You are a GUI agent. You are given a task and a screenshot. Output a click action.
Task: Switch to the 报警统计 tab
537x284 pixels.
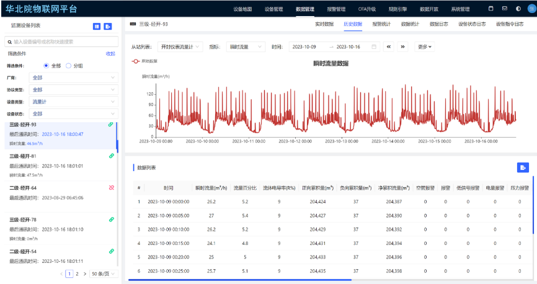(x=381, y=24)
